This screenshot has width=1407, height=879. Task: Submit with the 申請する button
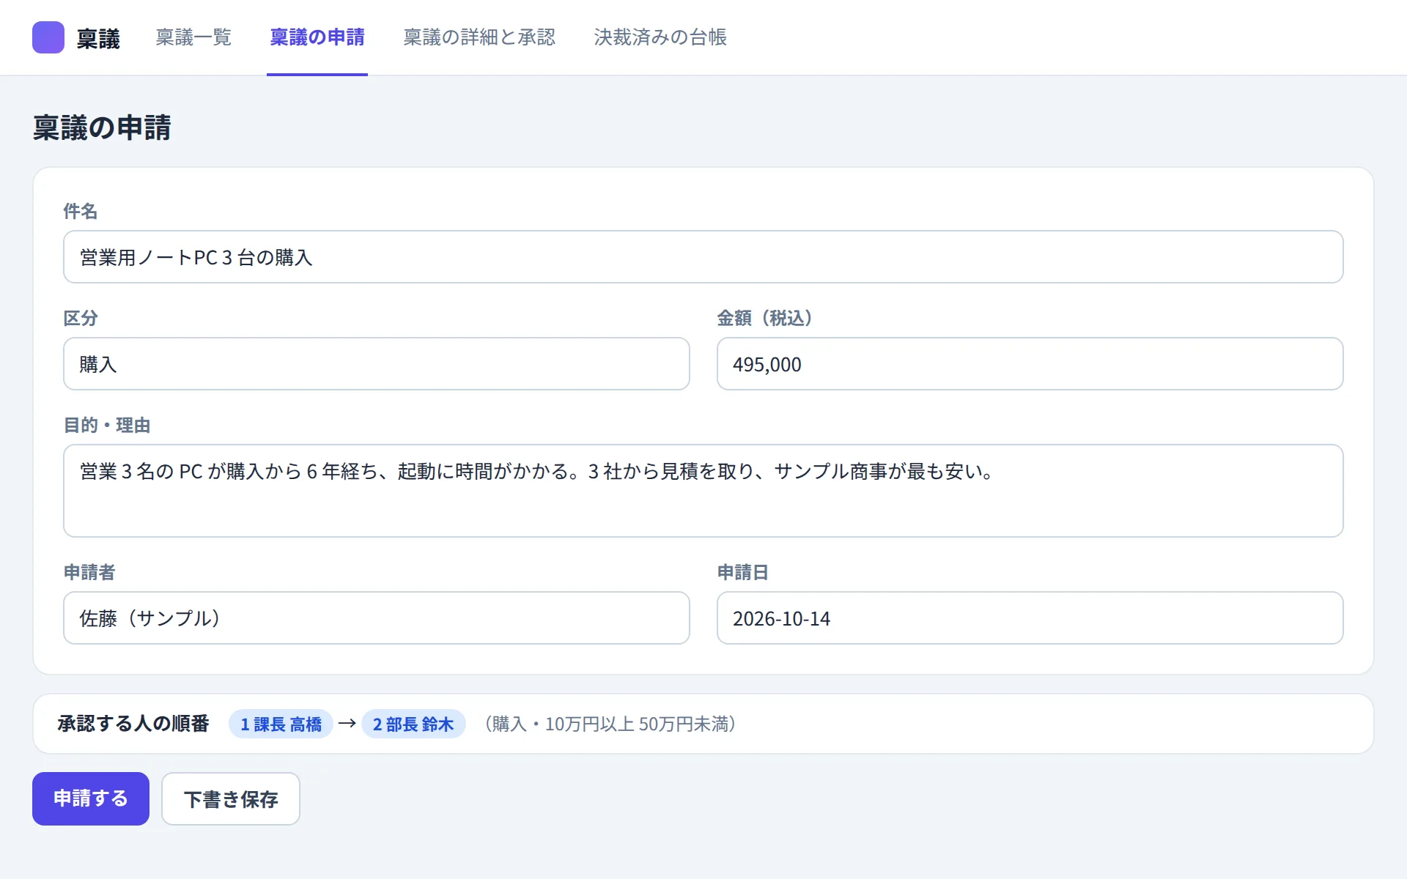point(91,798)
